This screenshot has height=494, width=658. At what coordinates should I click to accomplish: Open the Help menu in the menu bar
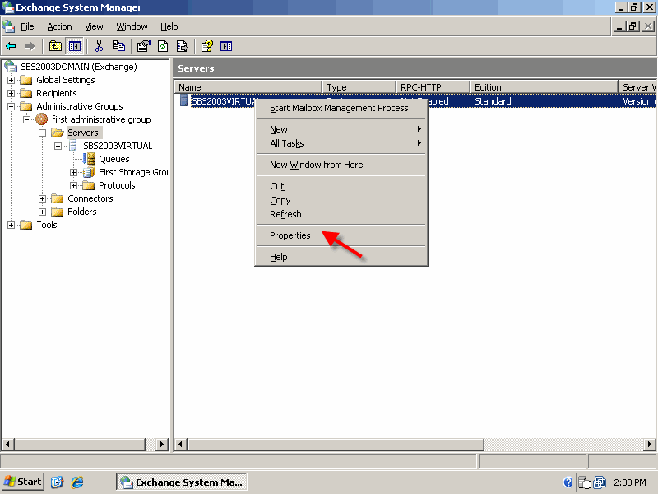(x=169, y=26)
